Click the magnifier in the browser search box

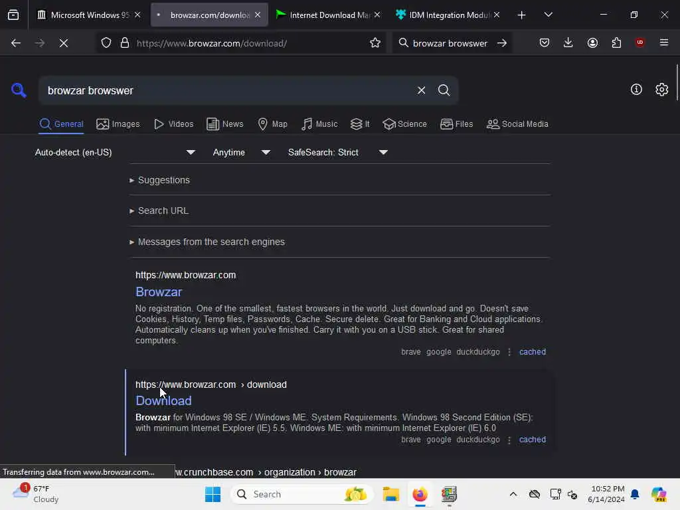(403, 43)
